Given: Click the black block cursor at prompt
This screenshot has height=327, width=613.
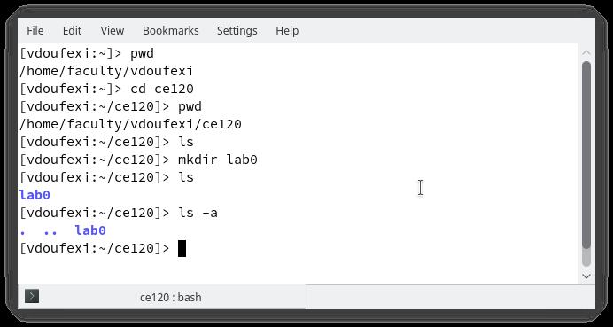Looking at the screenshot, I should point(182,248).
